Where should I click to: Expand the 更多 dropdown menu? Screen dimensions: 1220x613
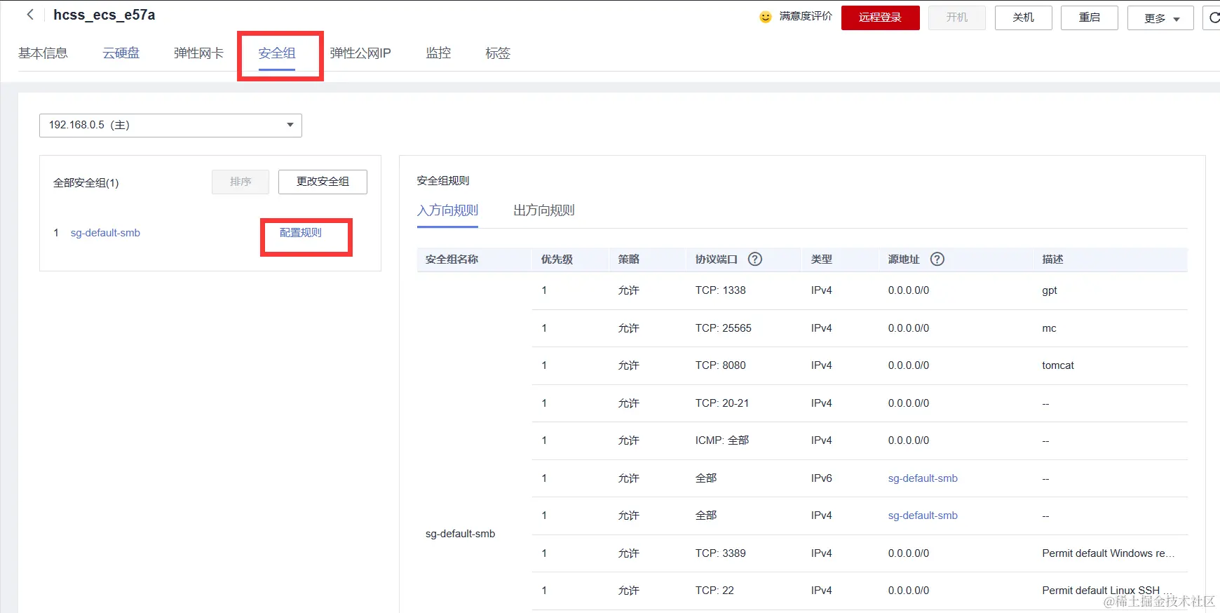(1160, 18)
